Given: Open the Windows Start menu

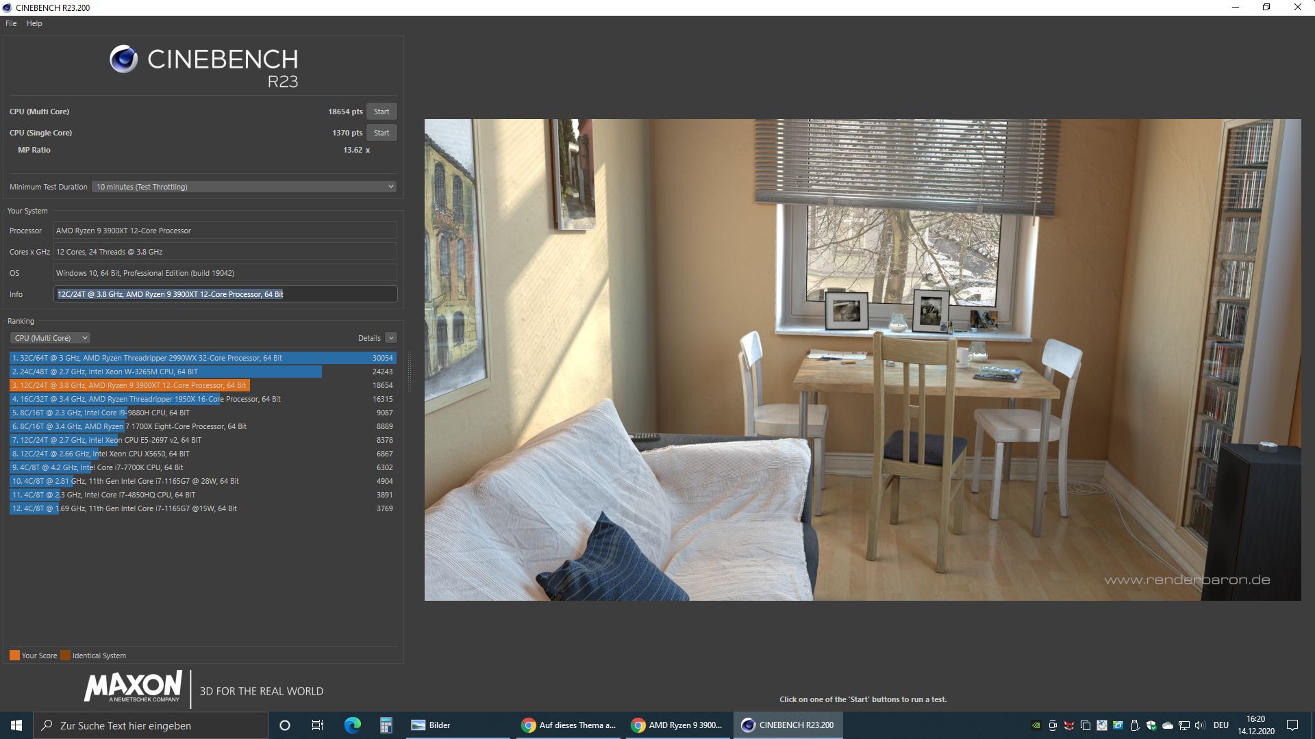Looking at the screenshot, I should (x=16, y=725).
